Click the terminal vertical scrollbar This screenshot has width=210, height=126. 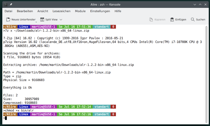tap(206, 74)
